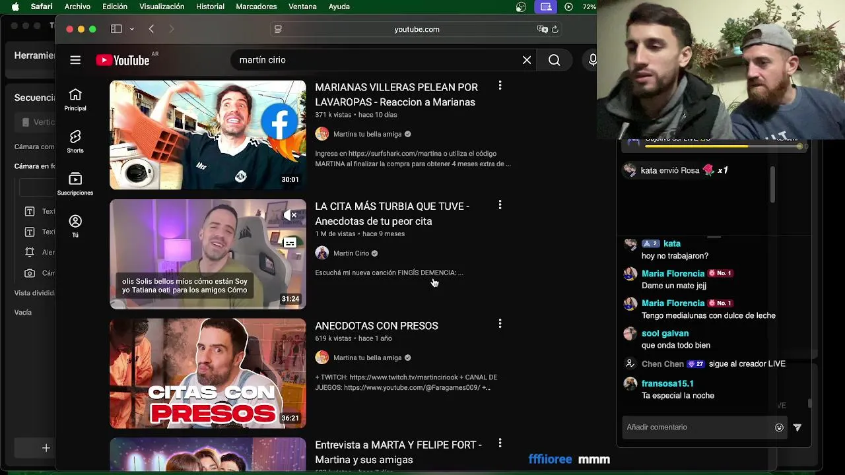Click the message Dame un mate jejj

[x=673, y=286]
